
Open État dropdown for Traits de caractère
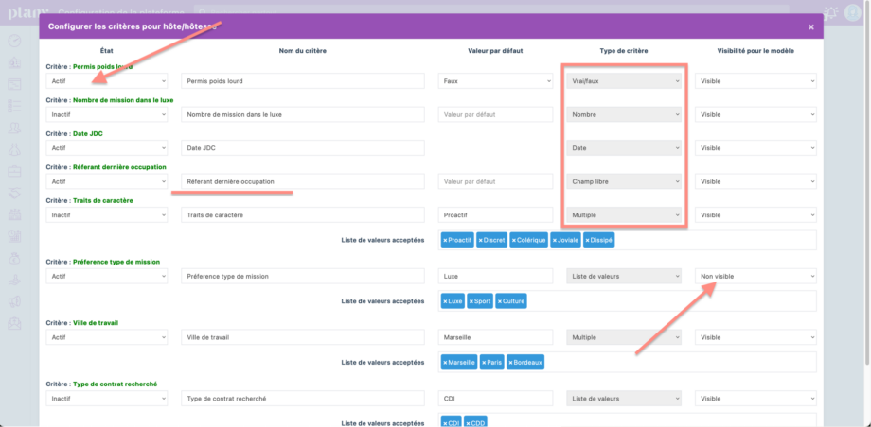pos(107,215)
